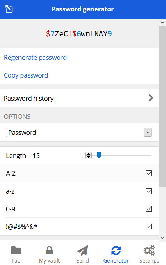Viewport: 166px width, 265px height.
Task: Click the Length slider handle
Action: pyautogui.click(x=99, y=155)
